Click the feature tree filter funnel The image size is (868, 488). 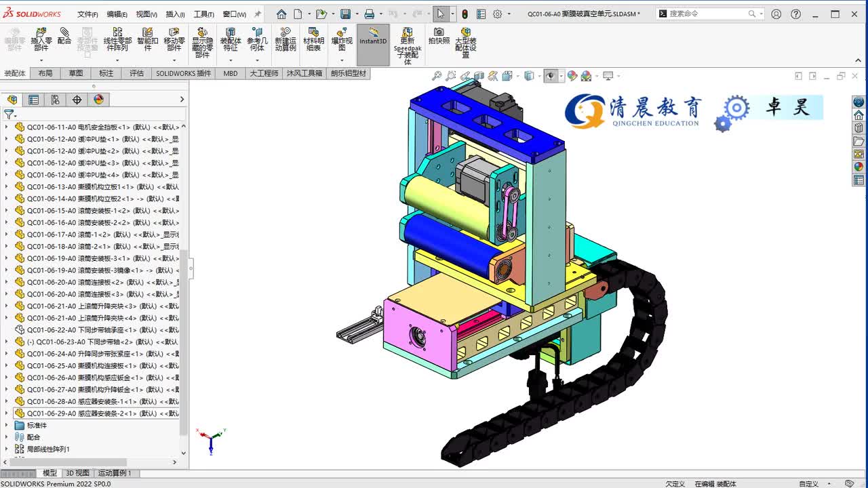coord(9,115)
